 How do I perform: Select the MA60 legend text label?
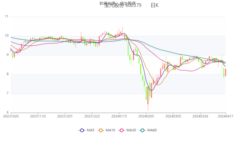152,130
